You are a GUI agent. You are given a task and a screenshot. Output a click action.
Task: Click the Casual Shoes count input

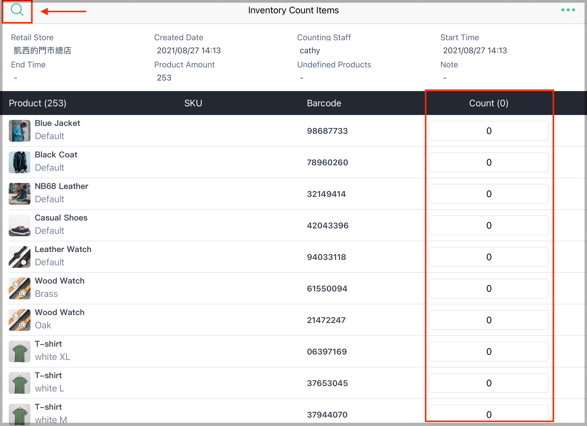coord(489,225)
